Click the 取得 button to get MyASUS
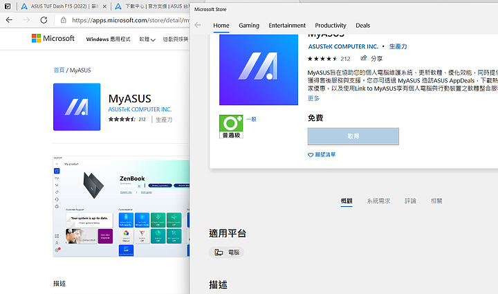 (353, 136)
